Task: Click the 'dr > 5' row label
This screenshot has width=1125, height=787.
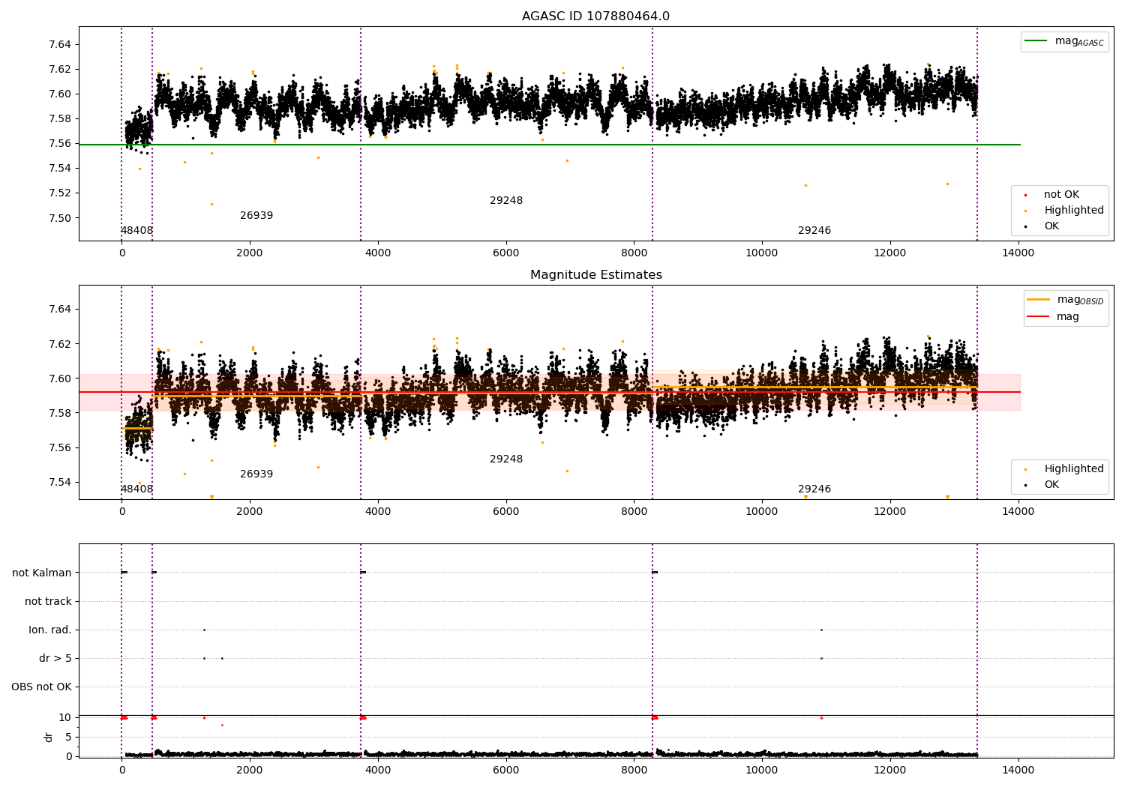Action: [x=55, y=658]
